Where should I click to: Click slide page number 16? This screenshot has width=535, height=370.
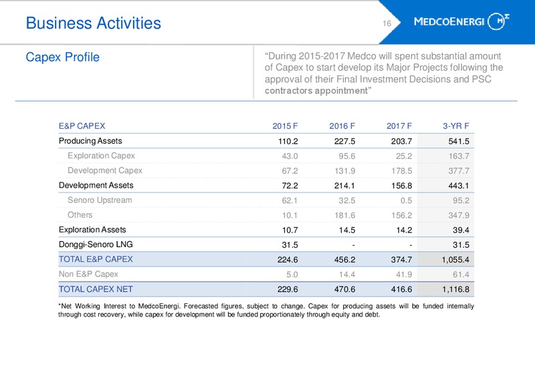point(387,23)
